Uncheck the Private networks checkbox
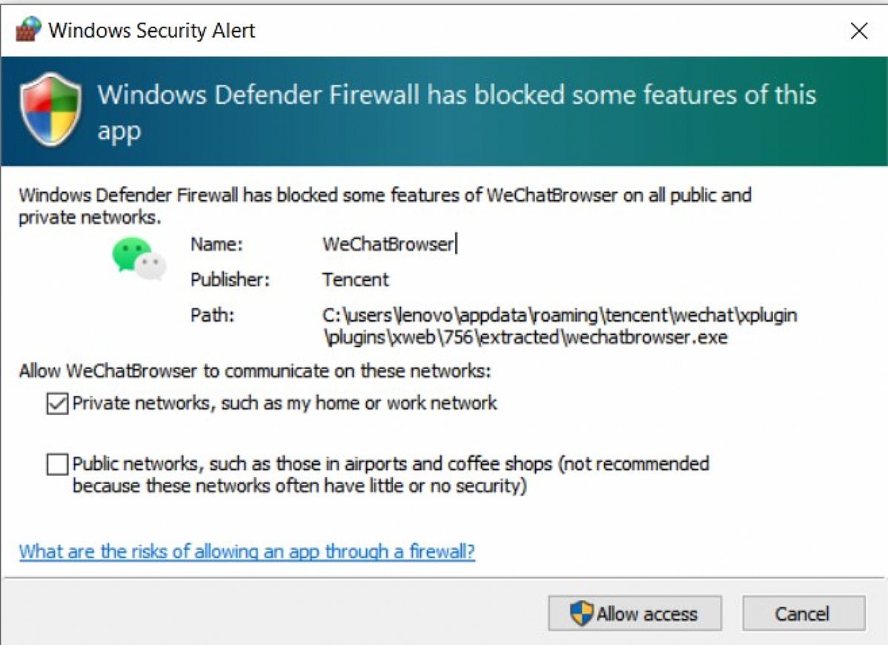The height and width of the screenshot is (645, 888). pyautogui.click(x=57, y=404)
